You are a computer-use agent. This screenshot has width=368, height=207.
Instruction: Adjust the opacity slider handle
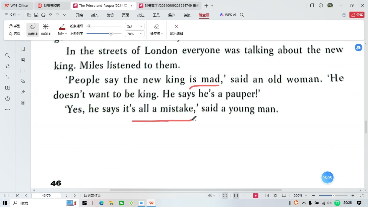click(111, 34)
